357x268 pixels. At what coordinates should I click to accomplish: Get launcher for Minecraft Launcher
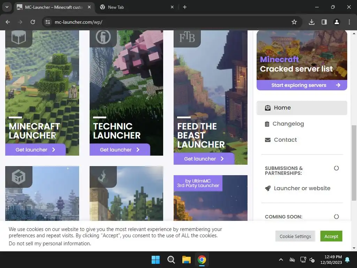(x=36, y=150)
